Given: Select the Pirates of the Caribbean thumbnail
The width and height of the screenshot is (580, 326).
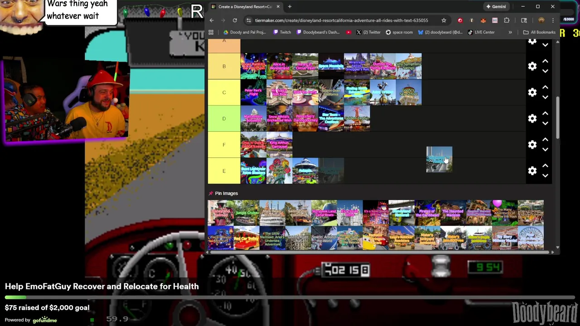Looking at the screenshot, I should click(427, 213).
